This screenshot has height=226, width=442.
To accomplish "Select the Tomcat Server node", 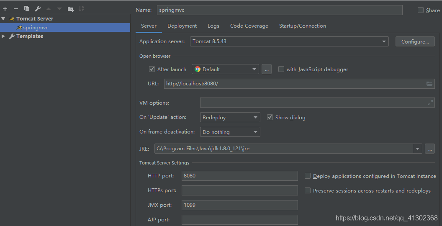I will [x=35, y=18].
